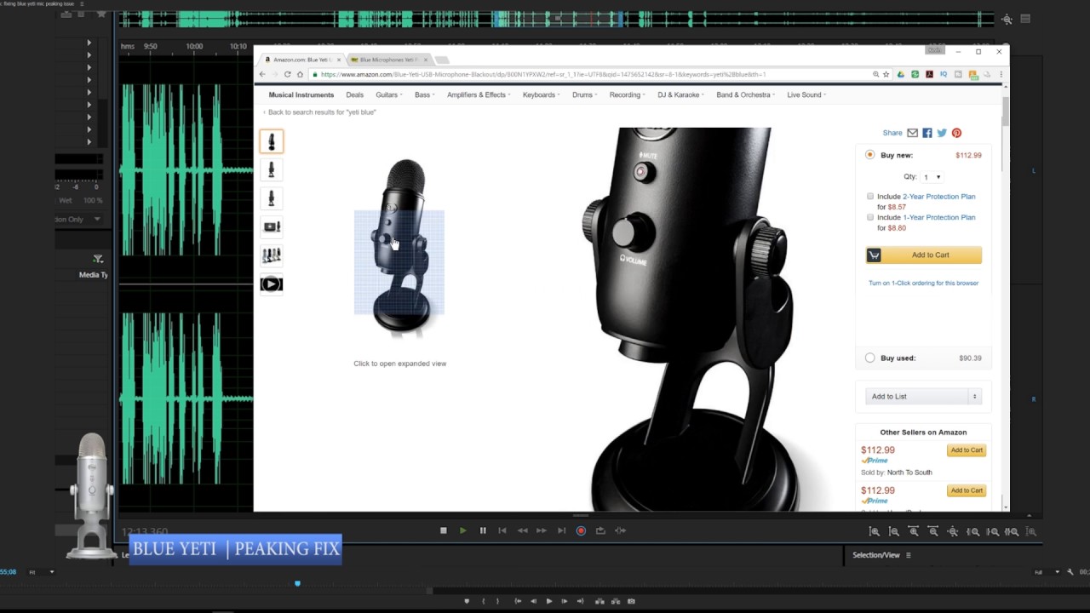Check Include 2-Year Protection Plan

coord(869,197)
